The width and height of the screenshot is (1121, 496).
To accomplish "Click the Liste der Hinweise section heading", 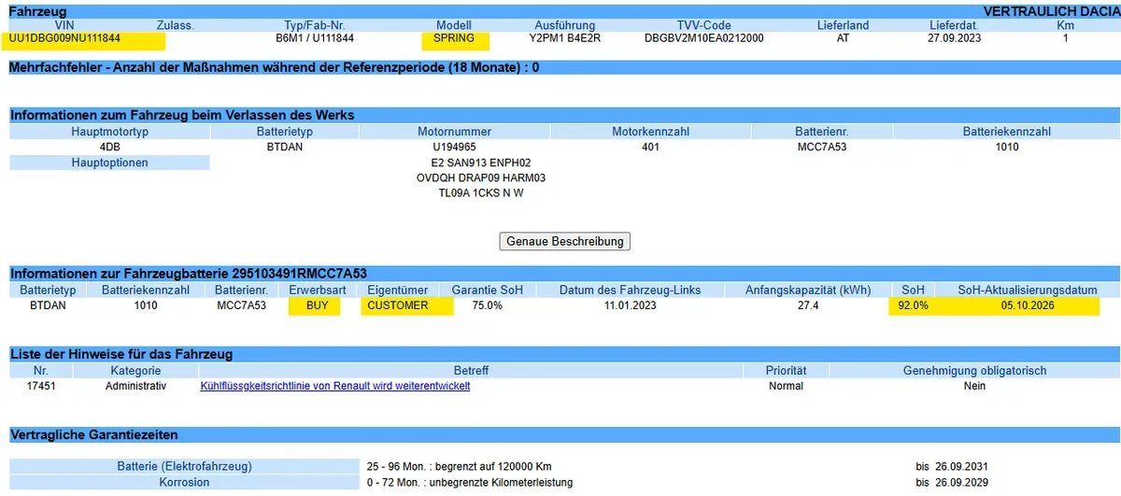I will pos(121,354).
